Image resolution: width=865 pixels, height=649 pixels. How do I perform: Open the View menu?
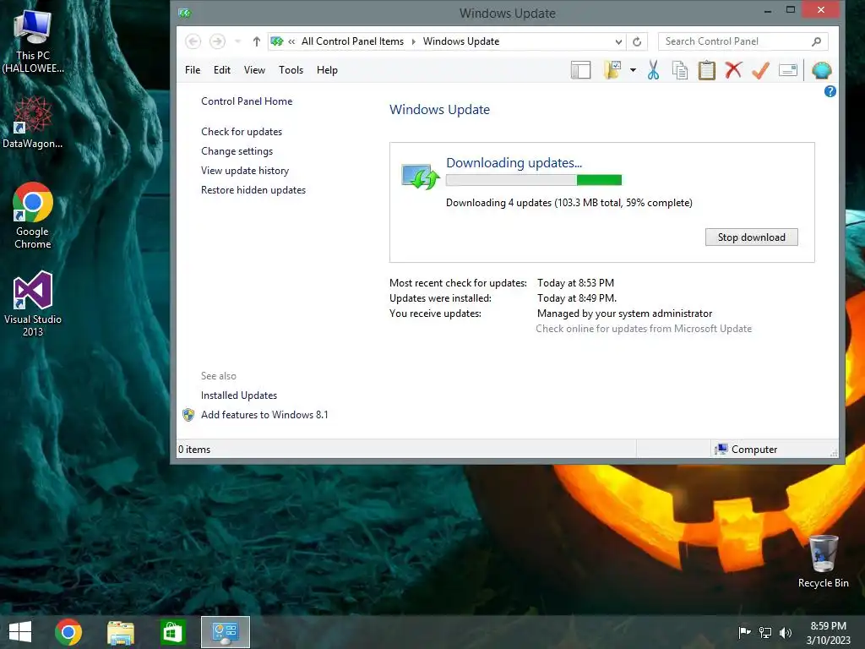254,70
